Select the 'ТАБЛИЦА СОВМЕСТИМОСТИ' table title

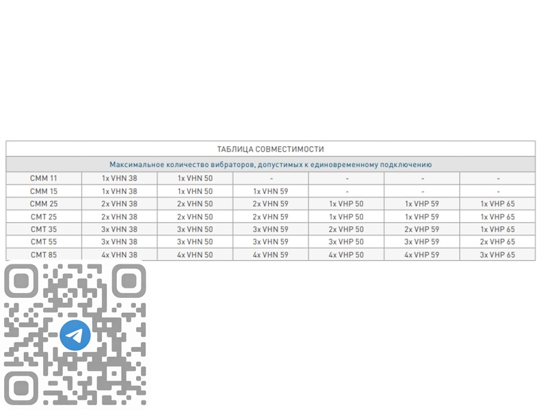tap(270, 149)
